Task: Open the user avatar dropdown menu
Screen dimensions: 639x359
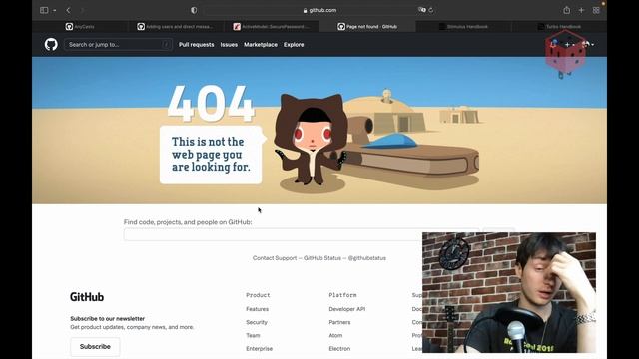Action: point(588,44)
